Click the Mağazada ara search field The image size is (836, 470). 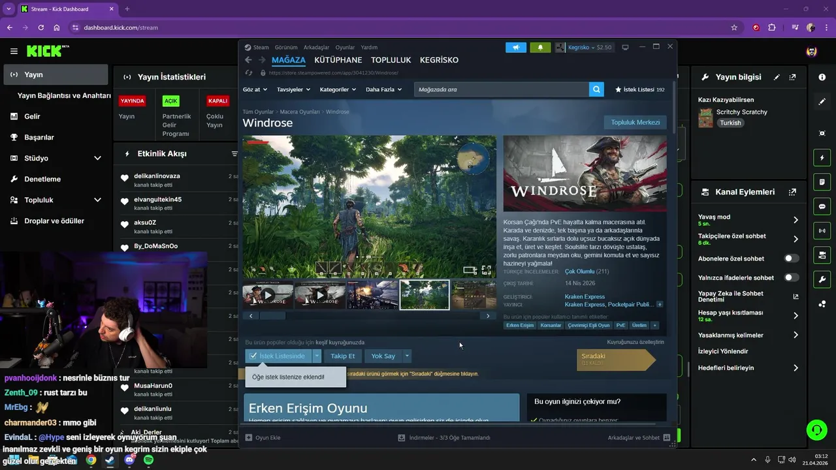click(x=502, y=89)
